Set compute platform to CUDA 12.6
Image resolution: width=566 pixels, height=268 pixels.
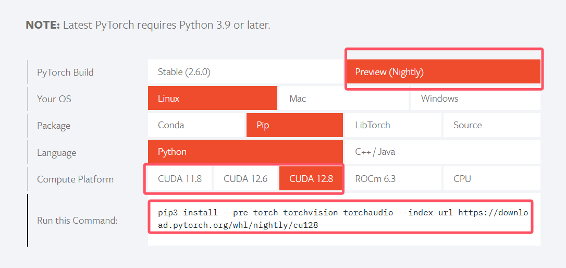click(245, 178)
